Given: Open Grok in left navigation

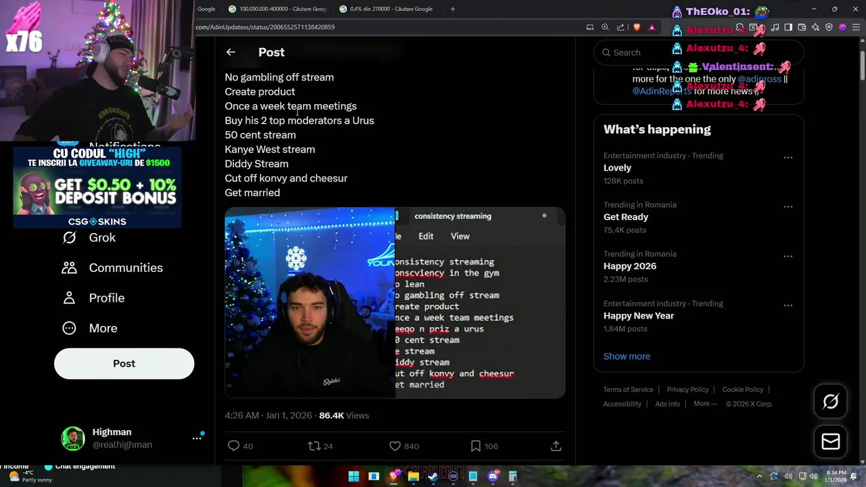Looking at the screenshot, I should coord(89,237).
